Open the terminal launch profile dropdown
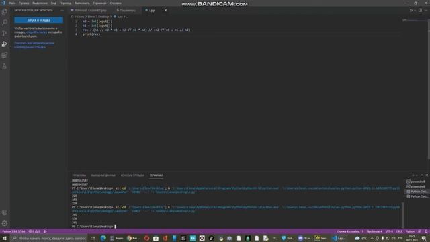Screen dimensions: 430x242 coord(417,175)
